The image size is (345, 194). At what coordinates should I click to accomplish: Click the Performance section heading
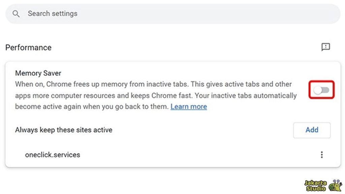(29, 47)
